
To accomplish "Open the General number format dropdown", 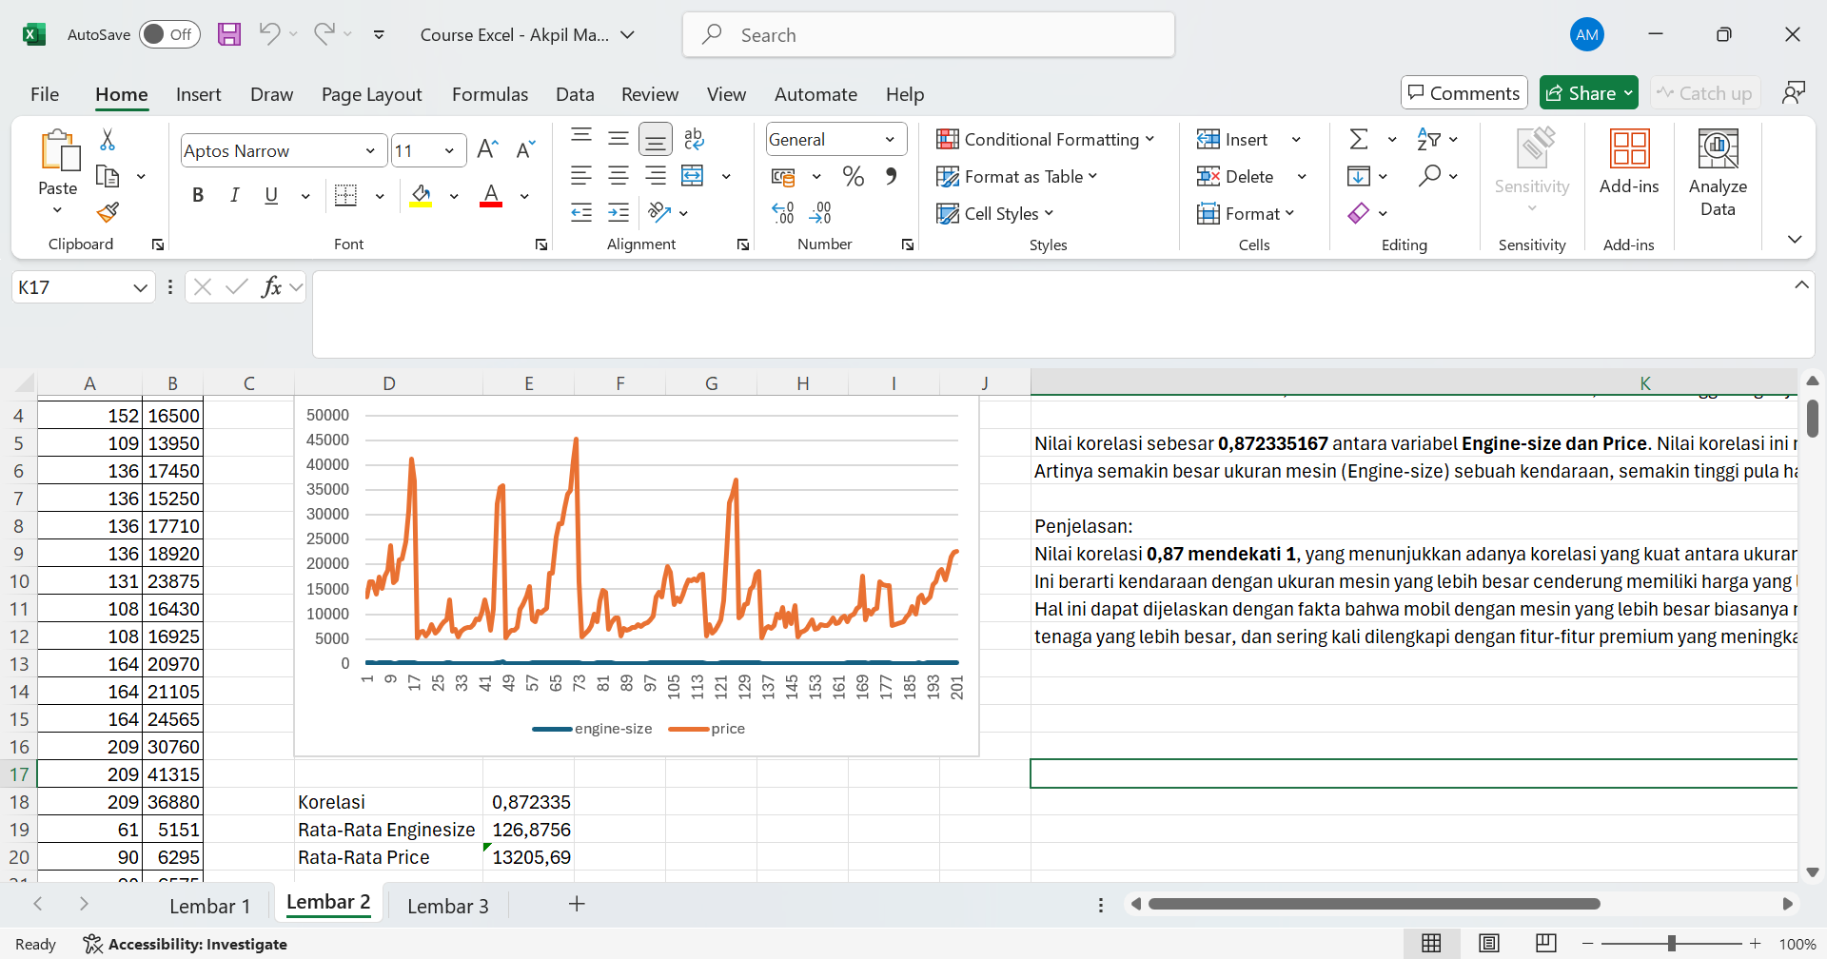I will coord(890,139).
